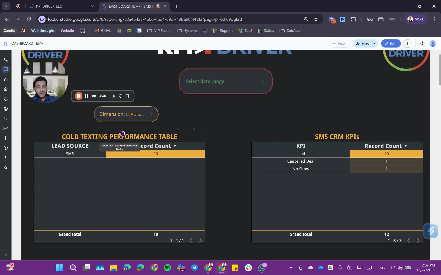The width and height of the screenshot is (441, 275).
Task: Open the Support bookmark
Action: [x=223, y=31]
